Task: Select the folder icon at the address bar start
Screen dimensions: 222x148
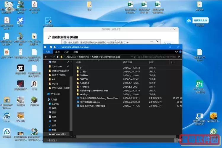Action: click(x=62, y=57)
